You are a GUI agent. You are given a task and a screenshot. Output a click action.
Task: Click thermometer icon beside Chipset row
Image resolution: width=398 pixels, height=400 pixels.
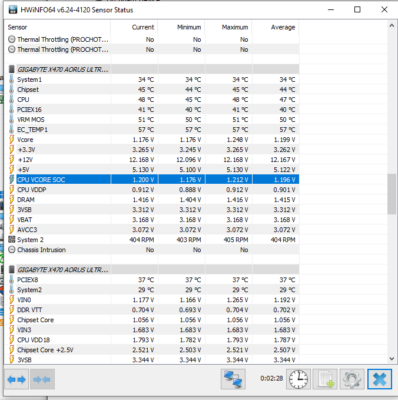[11, 90]
